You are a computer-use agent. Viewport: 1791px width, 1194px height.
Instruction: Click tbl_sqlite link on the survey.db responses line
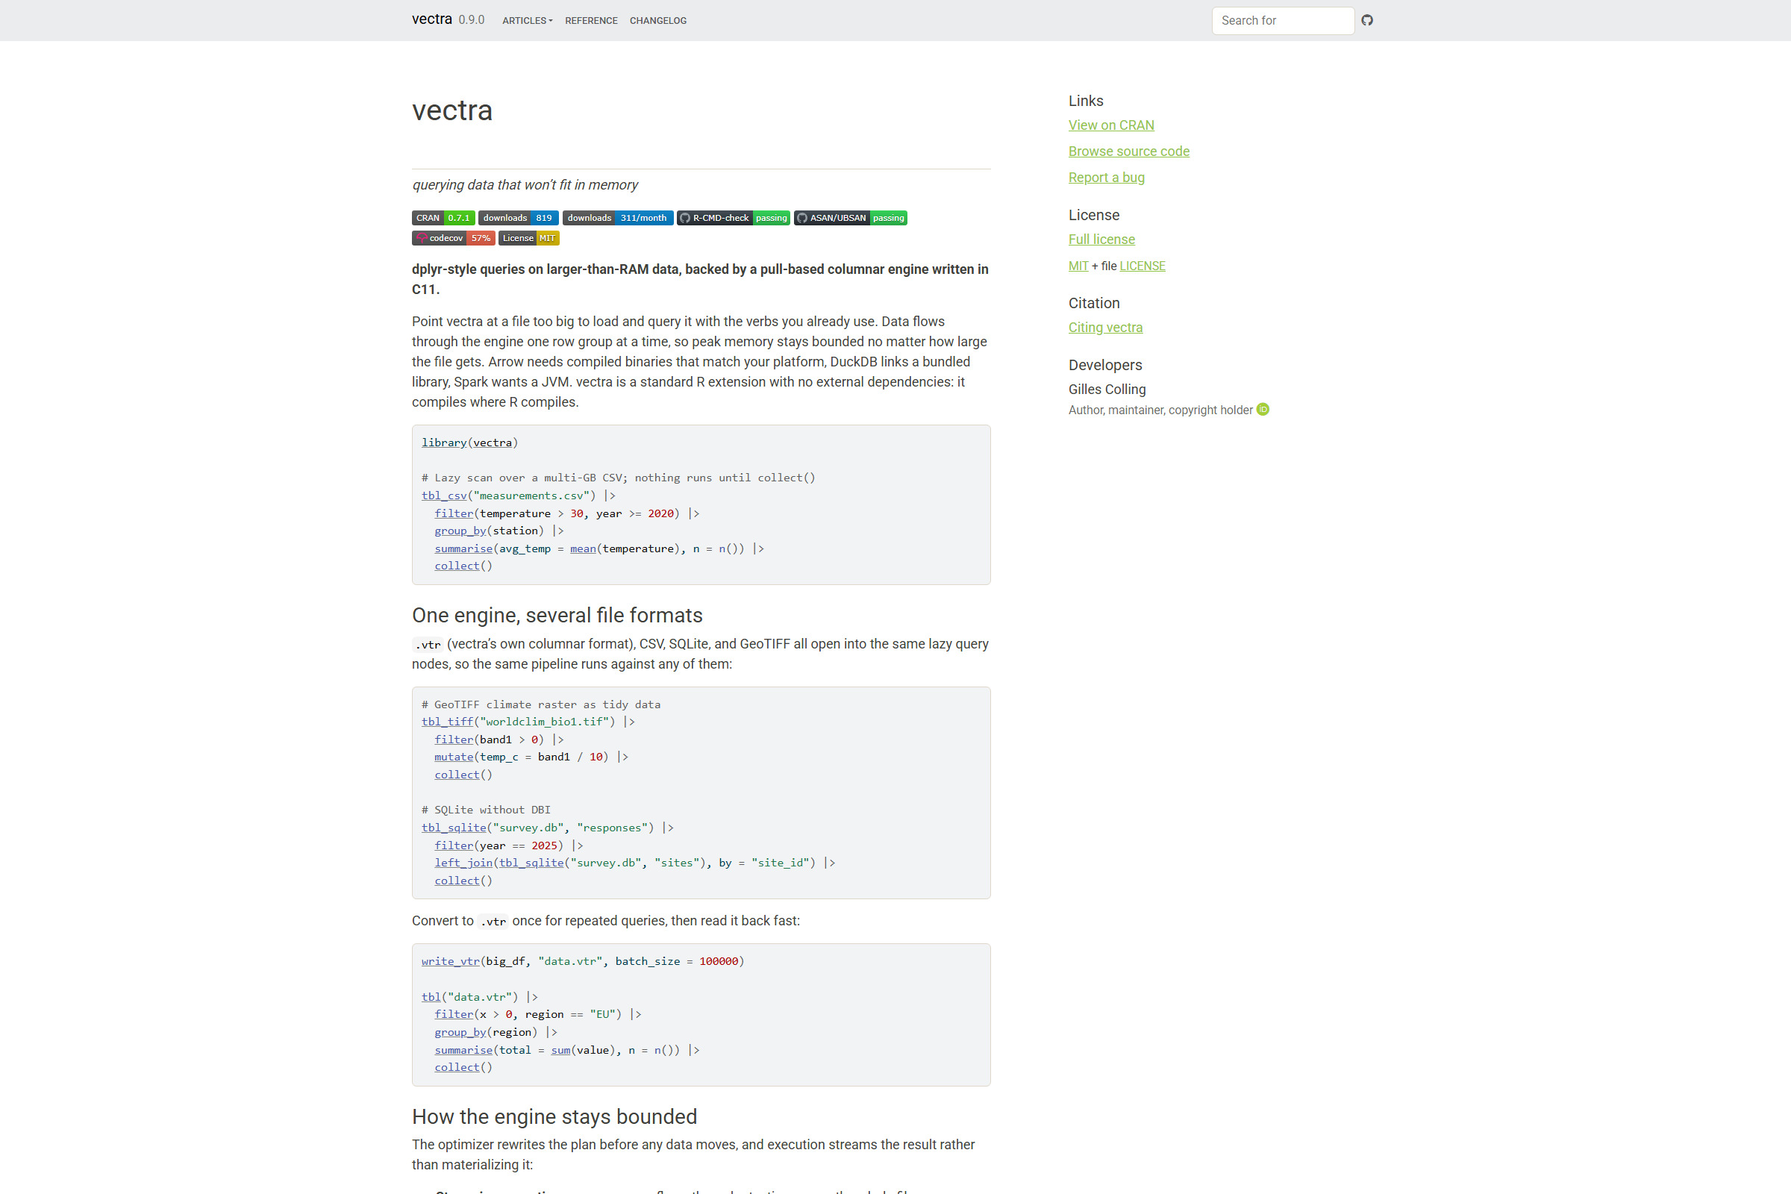(x=454, y=828)
